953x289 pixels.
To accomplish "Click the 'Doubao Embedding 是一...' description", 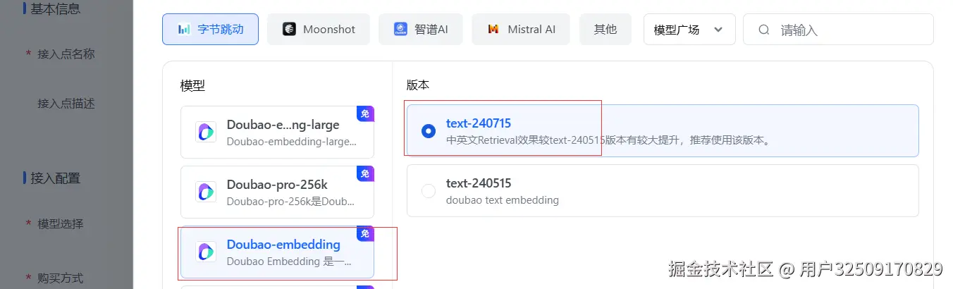I will tap(289, 262).
